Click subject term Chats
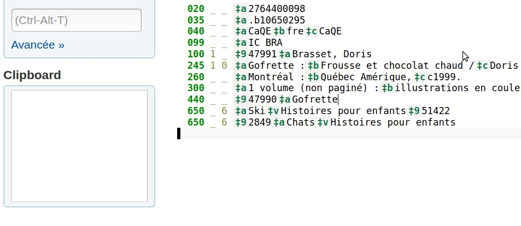 (301, 122)
